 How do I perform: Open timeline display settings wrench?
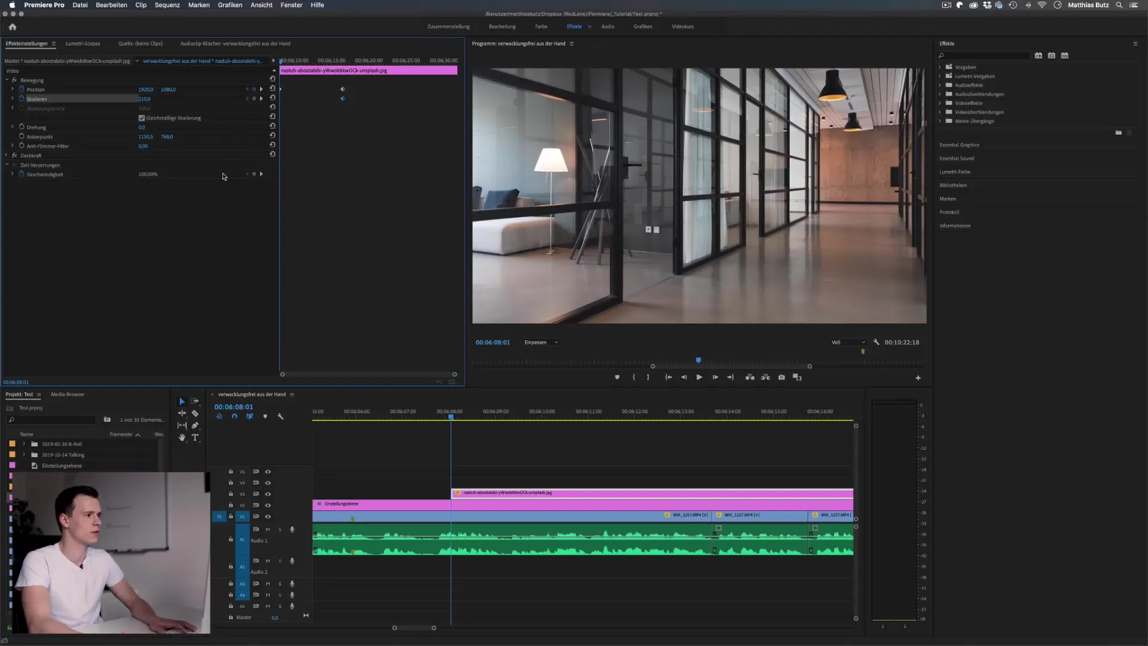[x=280, y=416]
